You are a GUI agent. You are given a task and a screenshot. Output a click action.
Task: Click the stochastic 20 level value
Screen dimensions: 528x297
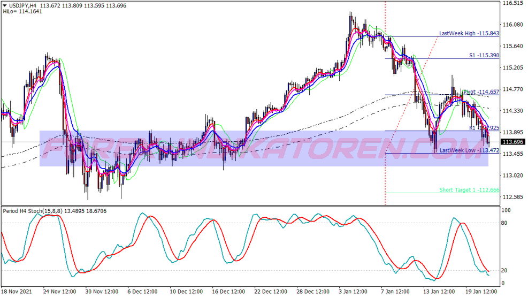(x=504, y=270)
